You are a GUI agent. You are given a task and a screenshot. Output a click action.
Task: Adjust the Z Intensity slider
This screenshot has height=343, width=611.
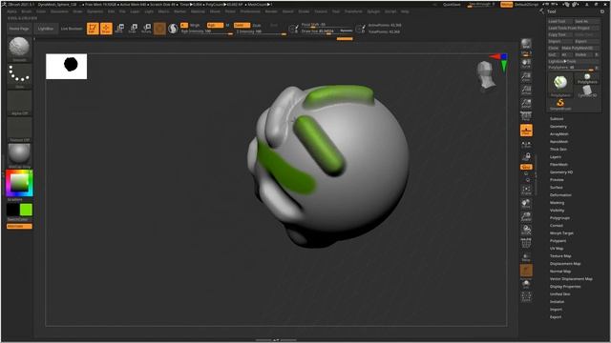[261, 31]
